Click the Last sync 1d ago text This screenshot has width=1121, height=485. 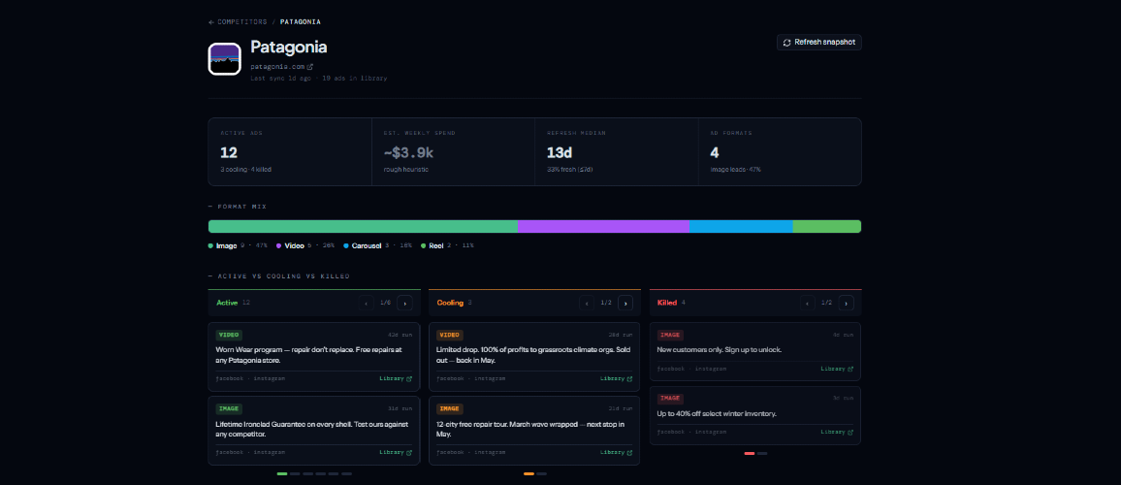click(281, 78)
